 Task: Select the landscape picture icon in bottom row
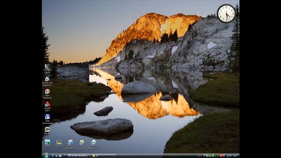coord(47,144)
